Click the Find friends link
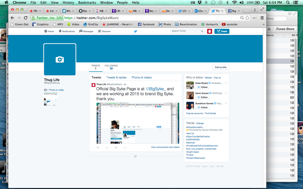Image resolution: width=303 pixels, height=189 pixels. click(x=210, y=113)
